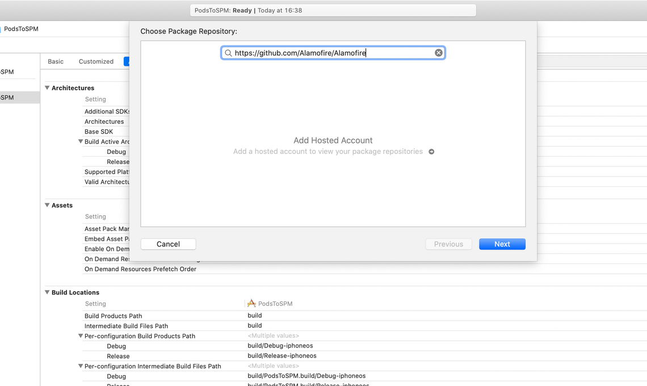647x386 pixels.
Task: Click the Cancel button
Action: click(169, 244)
